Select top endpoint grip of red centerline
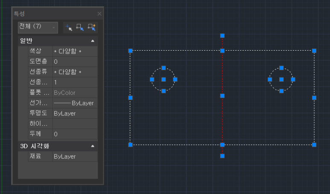This screenshot has height=194, width=330. click(222, 36)
